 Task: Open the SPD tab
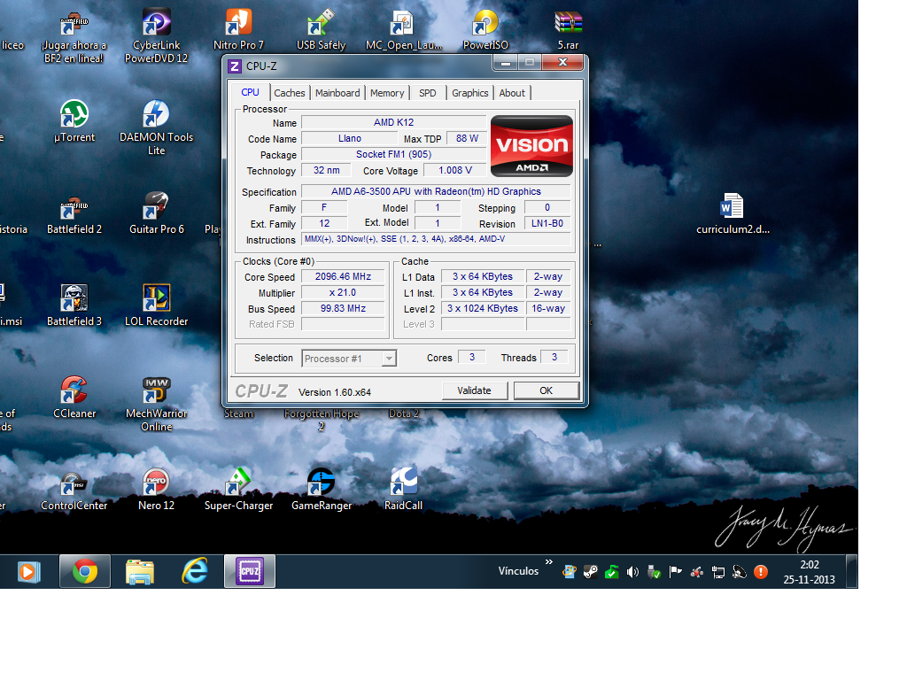[428, 93]
